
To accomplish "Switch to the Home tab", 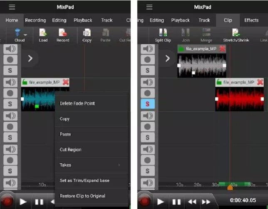I will click(x=12, y=20).
